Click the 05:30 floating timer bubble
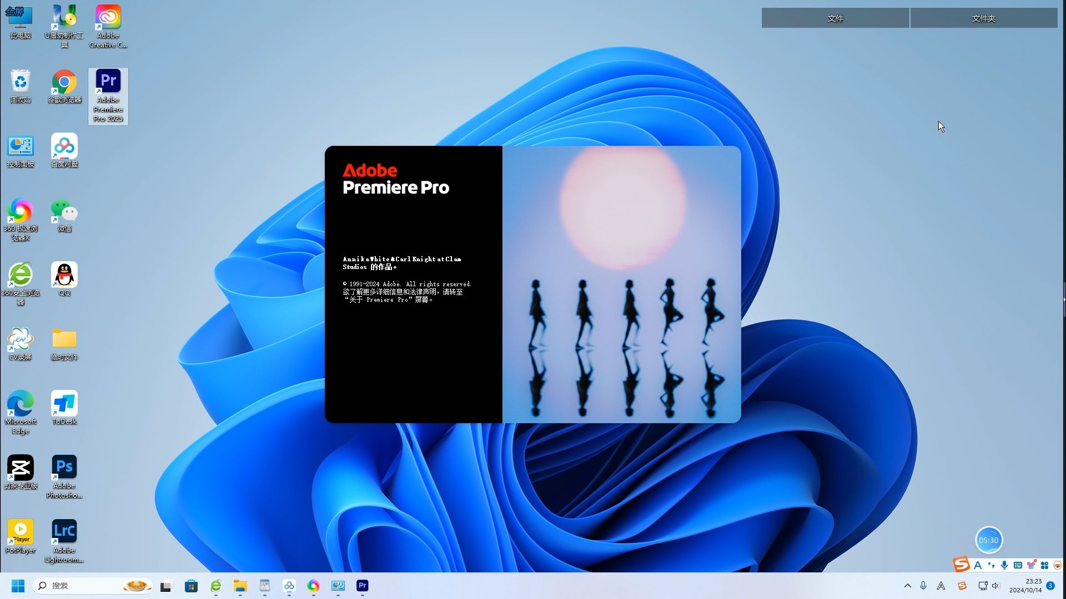The width and height of the screenshot is (1066, 599). click(989, 540)
